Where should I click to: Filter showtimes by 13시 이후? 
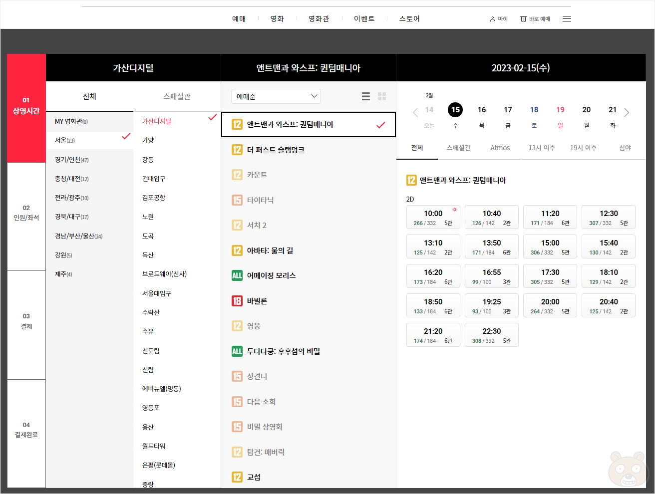542,148
